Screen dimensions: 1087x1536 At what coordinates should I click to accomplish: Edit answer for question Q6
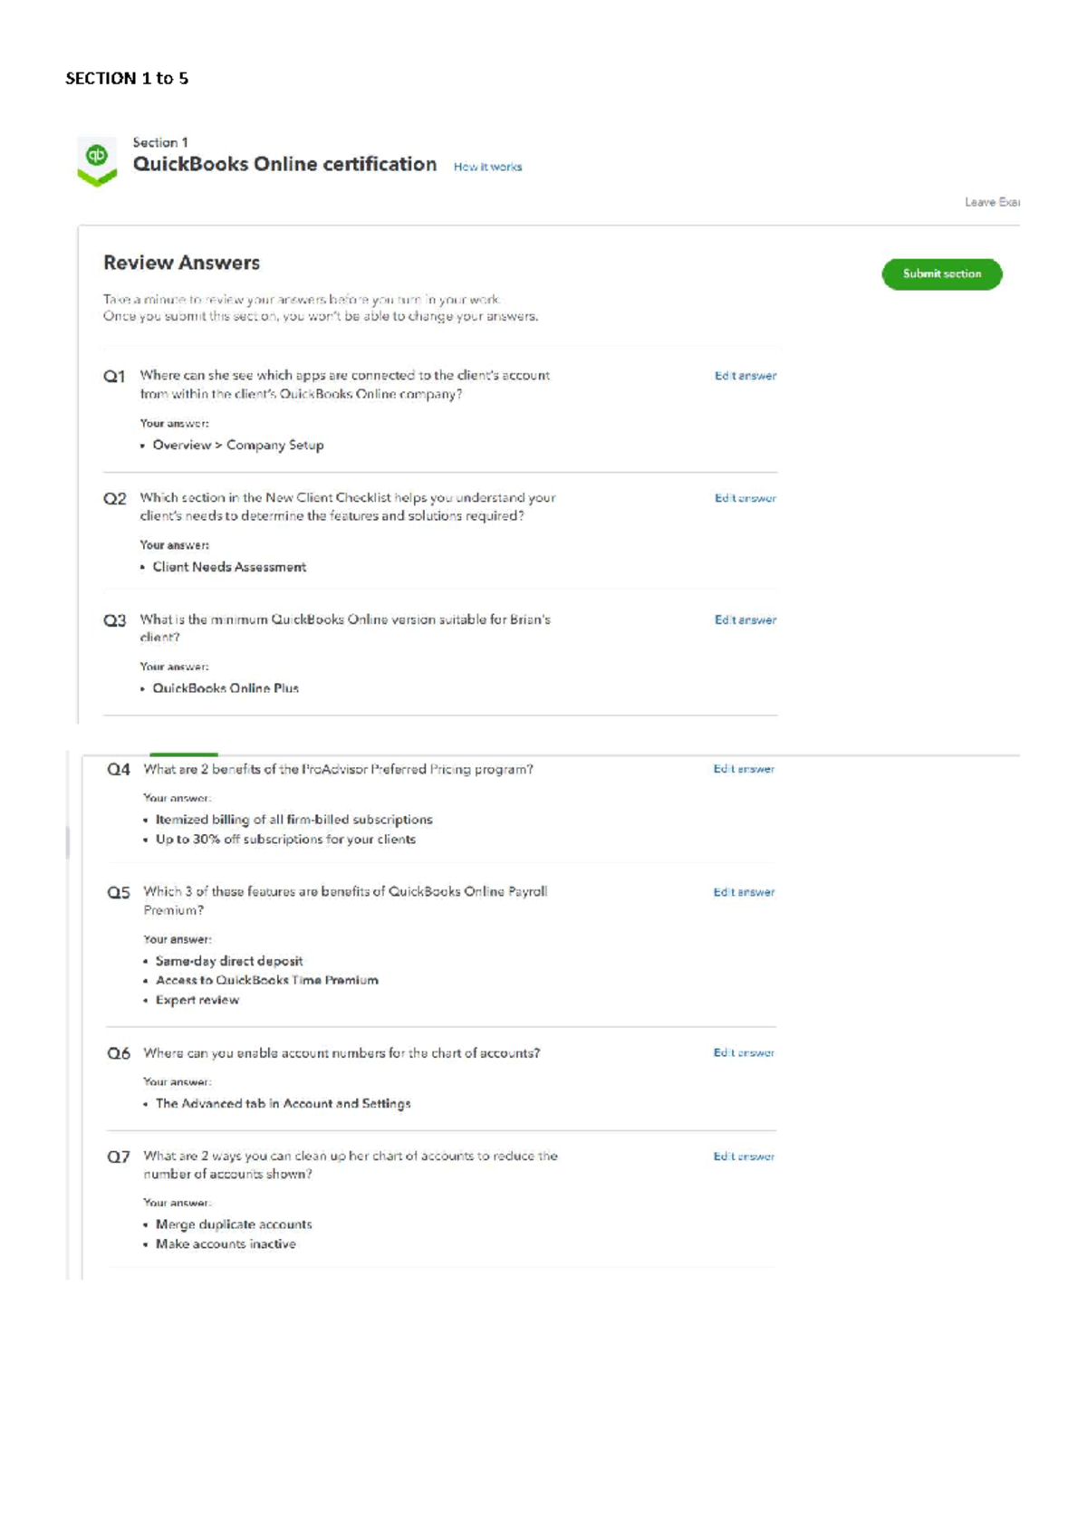[x=744, y=1053]
